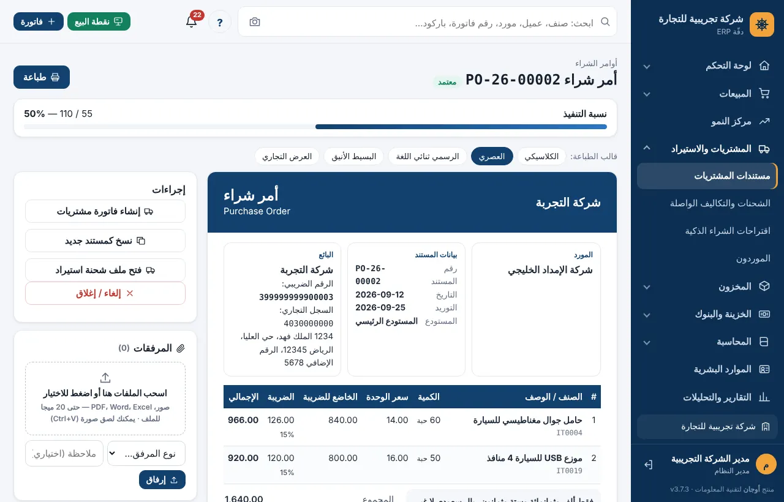
Task: Open نقطة البيع point of sale
Action: coord(99,21)
